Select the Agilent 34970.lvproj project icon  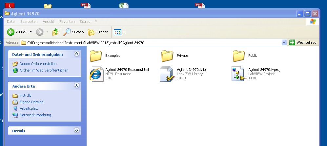239,74
